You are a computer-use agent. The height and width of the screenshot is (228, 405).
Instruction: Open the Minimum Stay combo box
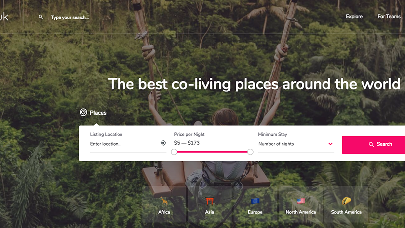[296, 144]
